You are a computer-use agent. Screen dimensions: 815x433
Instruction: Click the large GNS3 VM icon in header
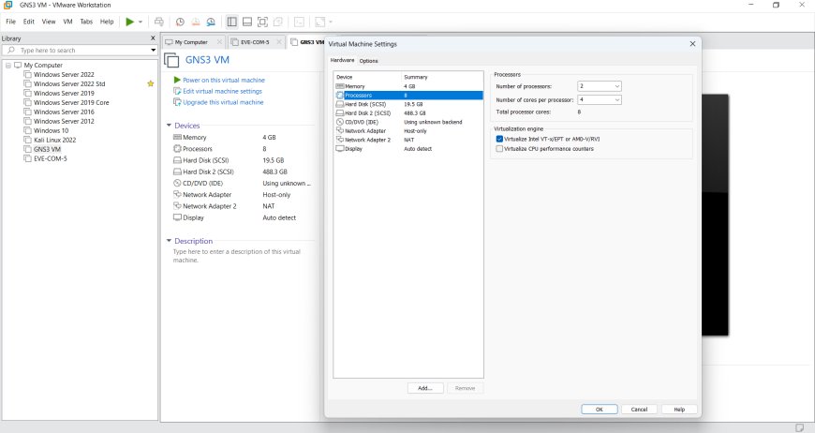point(171,60)
